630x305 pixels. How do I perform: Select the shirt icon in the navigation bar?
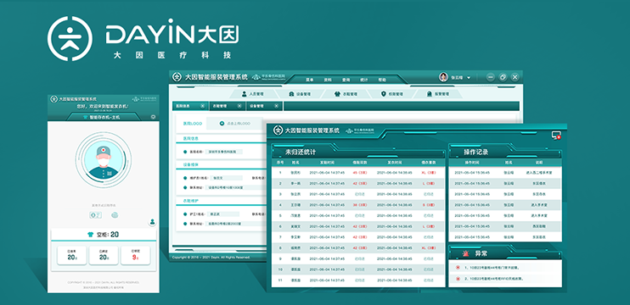pyautogui.click(x=337, y=94)
